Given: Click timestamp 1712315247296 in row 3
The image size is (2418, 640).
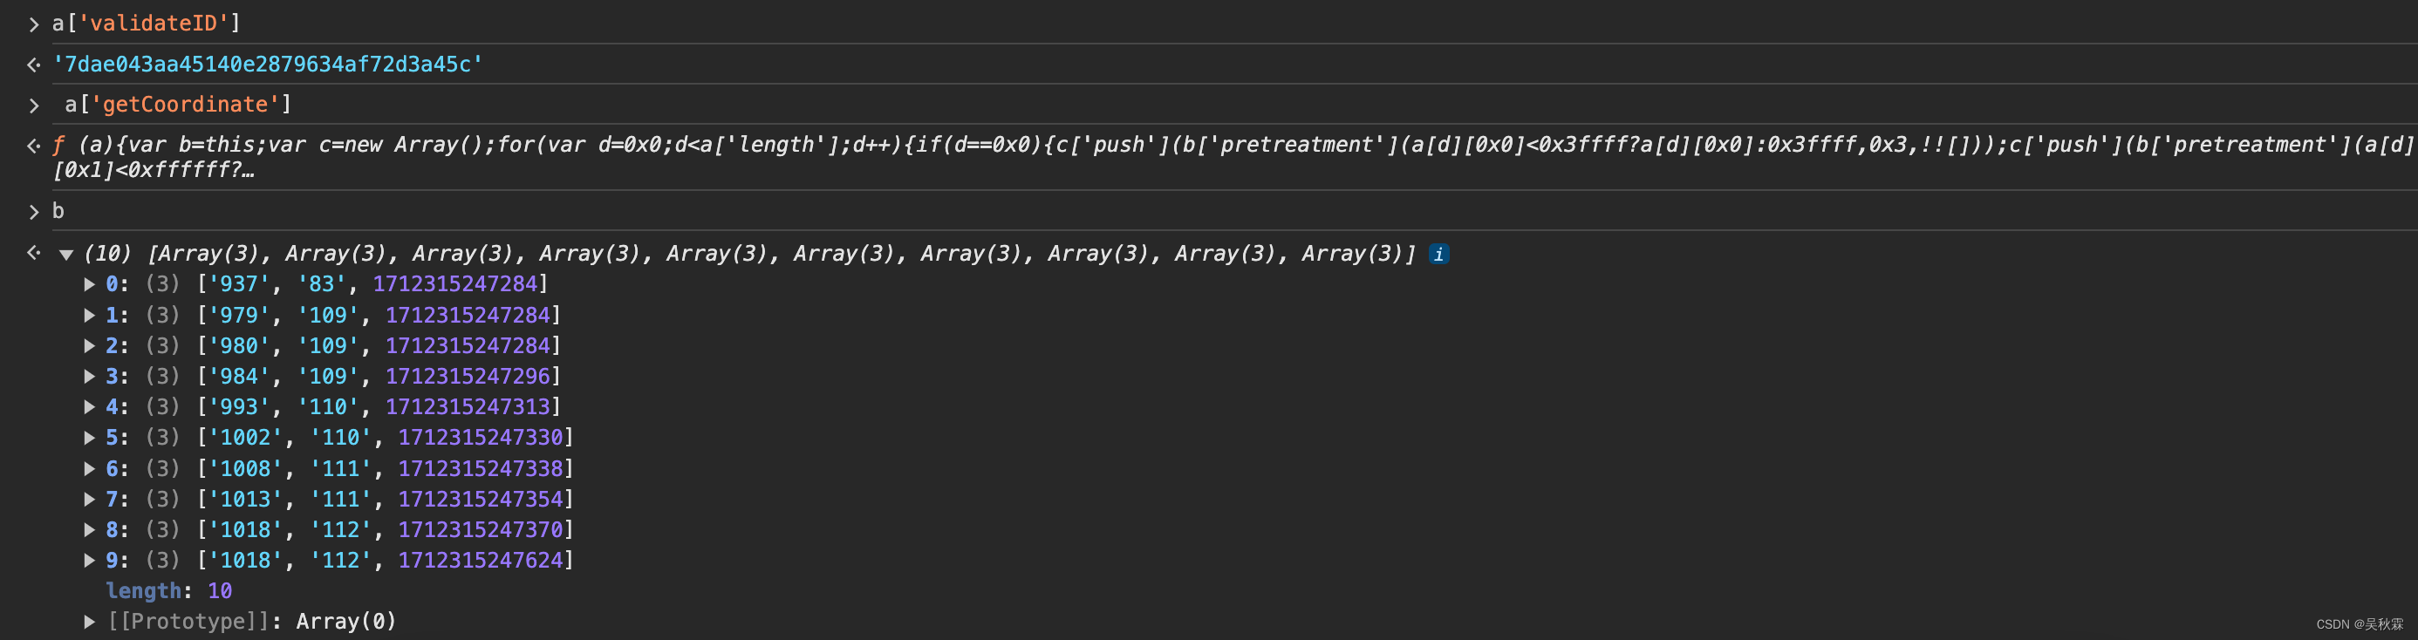Looking at the screenshot, I should tap(468, 375).
